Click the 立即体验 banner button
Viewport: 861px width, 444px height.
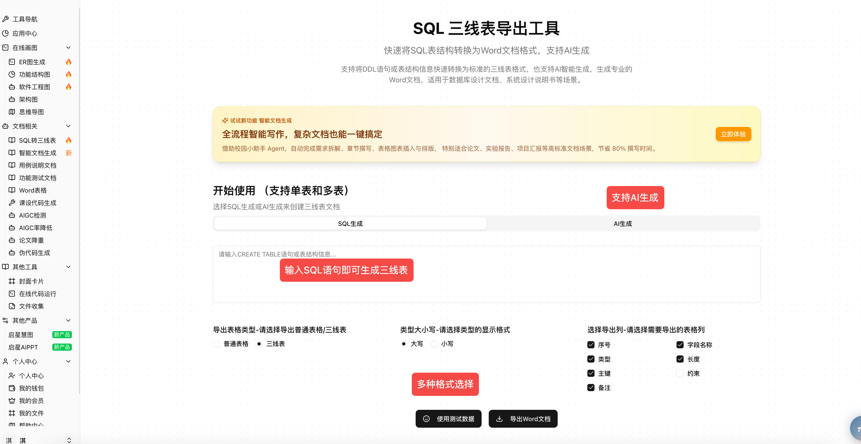(733, 134)
